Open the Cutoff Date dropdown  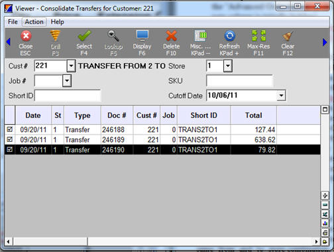click(281, 95)
